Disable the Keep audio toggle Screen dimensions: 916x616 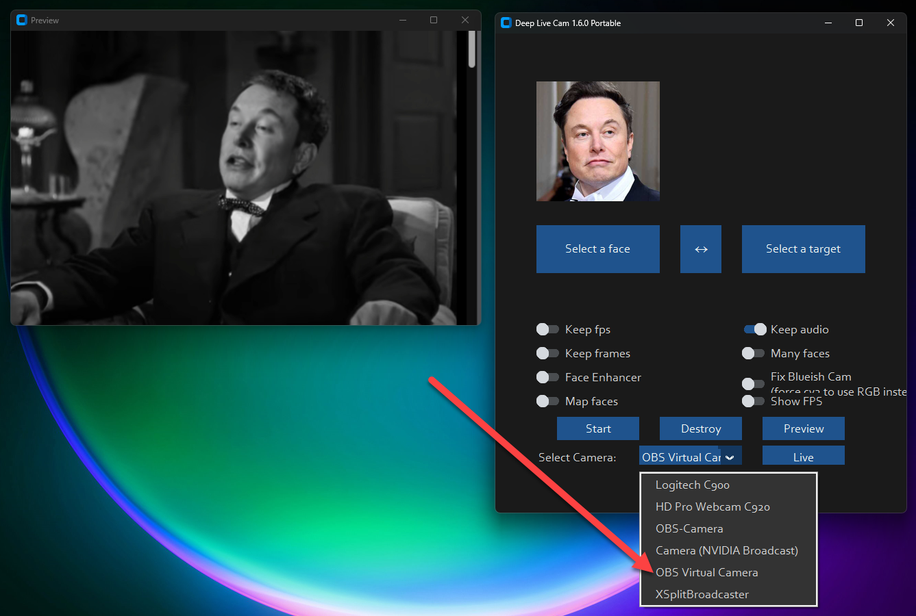point(754,329)
